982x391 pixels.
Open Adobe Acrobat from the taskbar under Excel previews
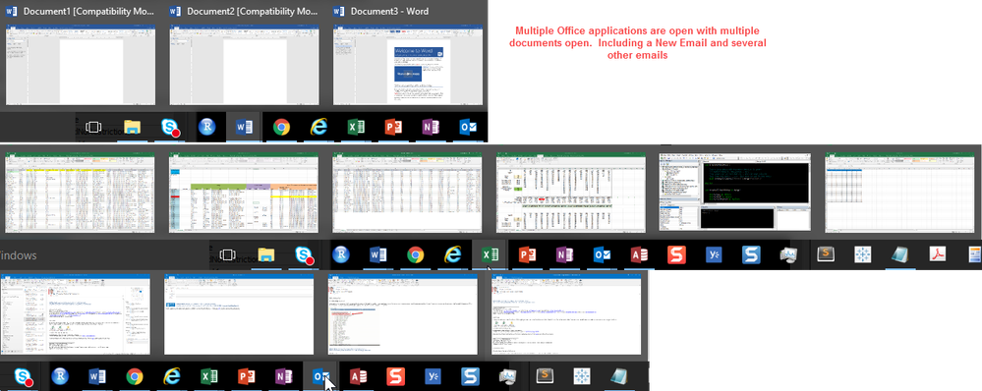(x=938, y=254)
